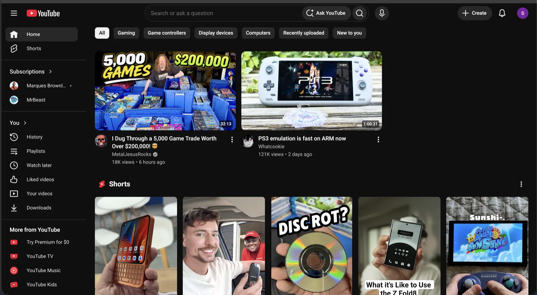The image size is (537, 295).
Task: Click MetalJesusRocks channel avatar beside video title
Action: click(101, 141)
